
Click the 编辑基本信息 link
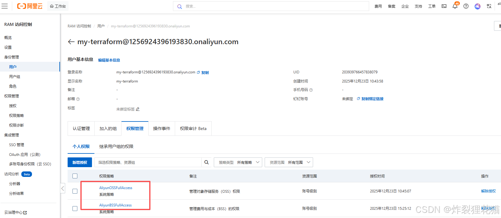click(x=109, y=60)
